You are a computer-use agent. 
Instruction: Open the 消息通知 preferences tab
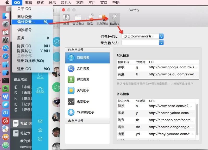click(102, 19)
